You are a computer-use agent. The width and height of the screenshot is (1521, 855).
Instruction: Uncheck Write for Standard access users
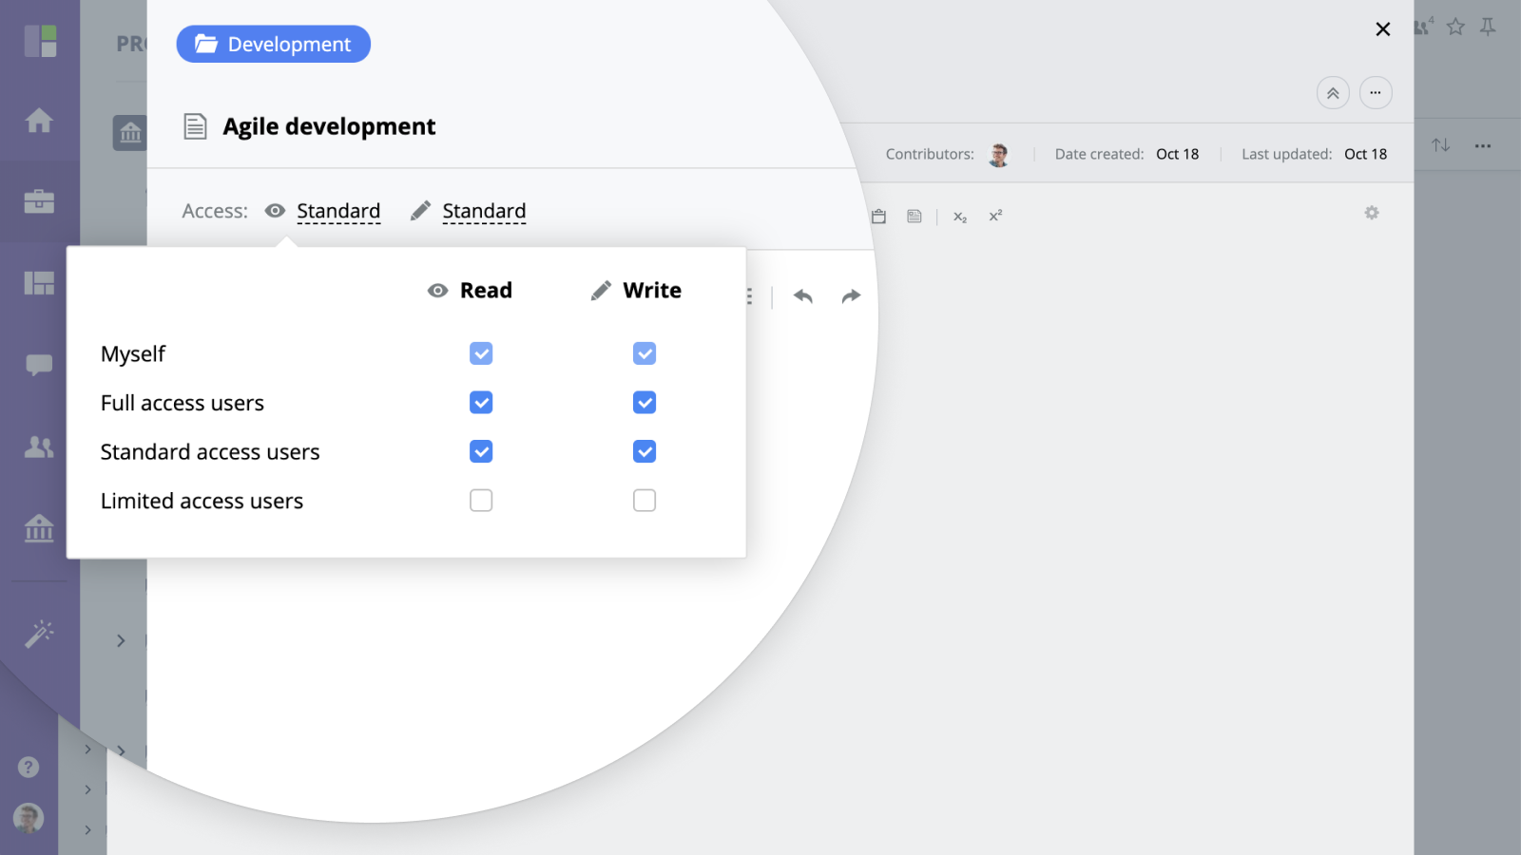pos(645,451)
